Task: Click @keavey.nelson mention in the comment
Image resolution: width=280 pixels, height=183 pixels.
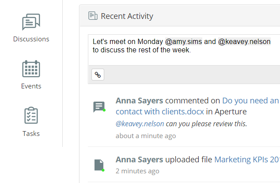Action: tap(140, 124)
